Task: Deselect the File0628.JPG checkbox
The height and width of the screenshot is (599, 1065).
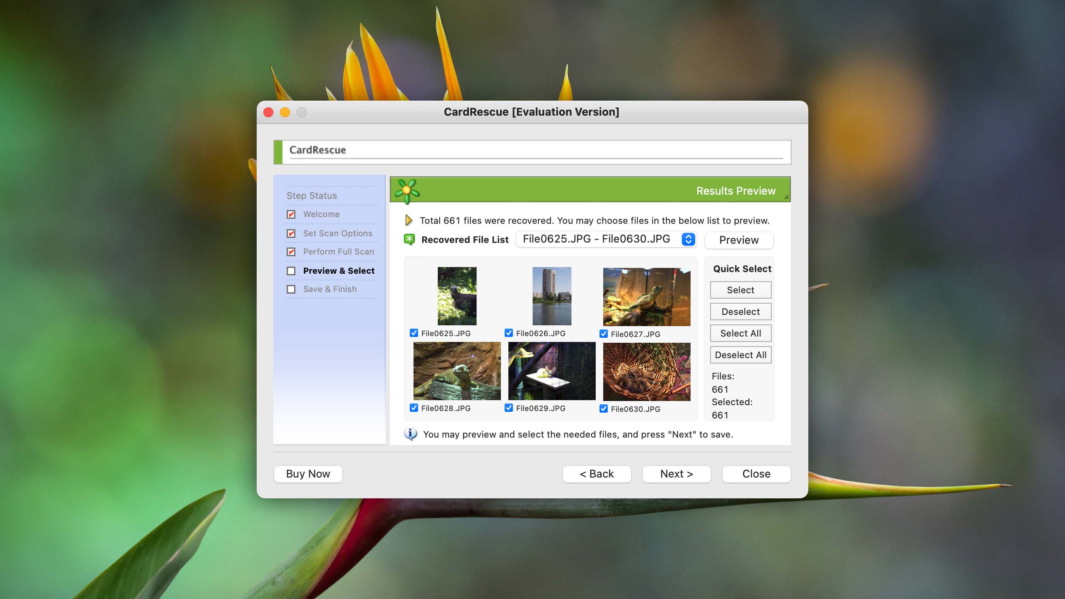Action: (x=414, y=408)
